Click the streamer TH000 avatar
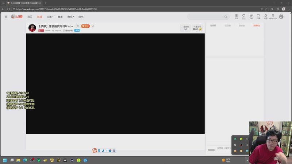The image size is (292, 164). pos(32,28)
